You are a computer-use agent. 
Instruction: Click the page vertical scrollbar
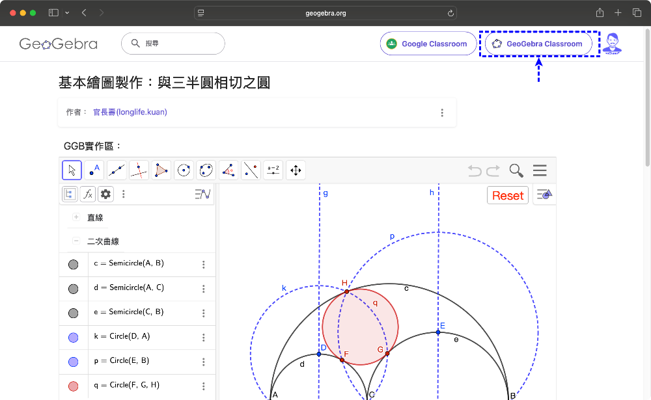click(x=647, y=98)
